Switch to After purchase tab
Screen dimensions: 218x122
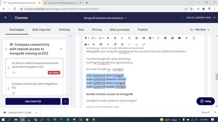pos(120,29)
